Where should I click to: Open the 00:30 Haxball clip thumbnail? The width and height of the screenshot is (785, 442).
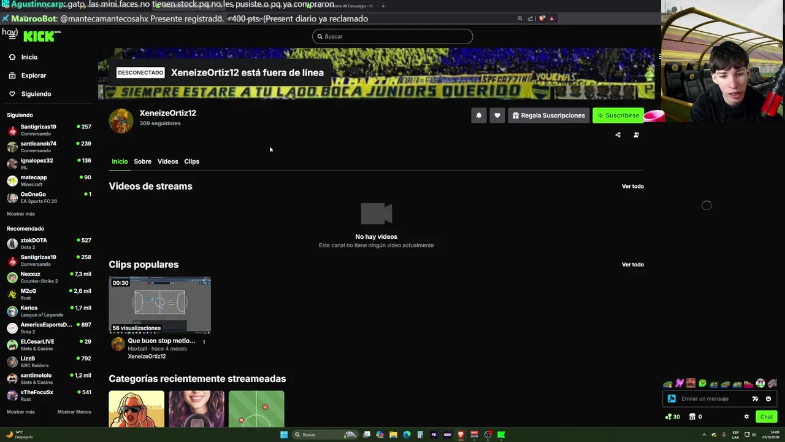(x=160, y=304)
